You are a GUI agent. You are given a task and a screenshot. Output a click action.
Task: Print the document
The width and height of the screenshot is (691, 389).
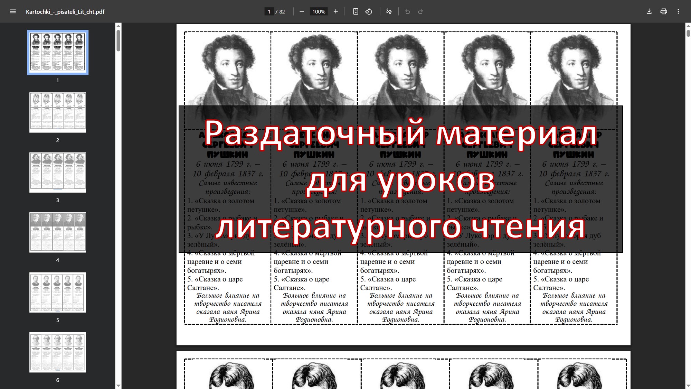click(x=664, y=11)
